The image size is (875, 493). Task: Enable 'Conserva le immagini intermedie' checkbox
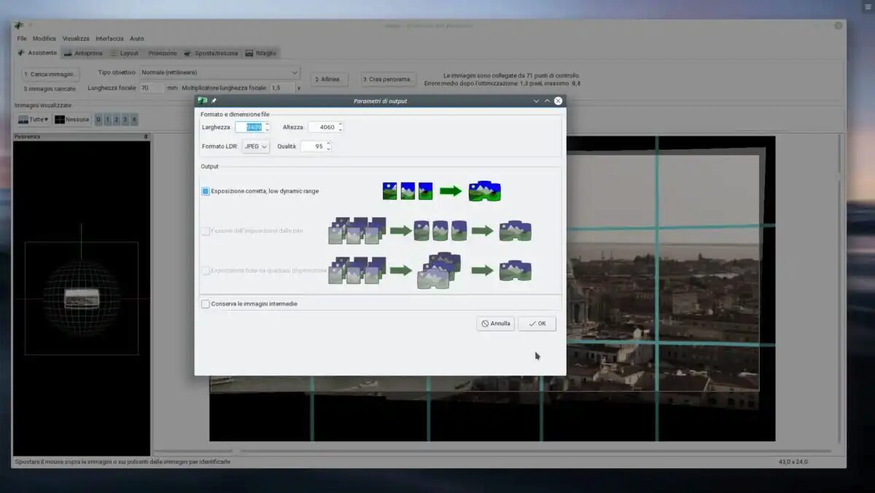[x=206, y=303]
